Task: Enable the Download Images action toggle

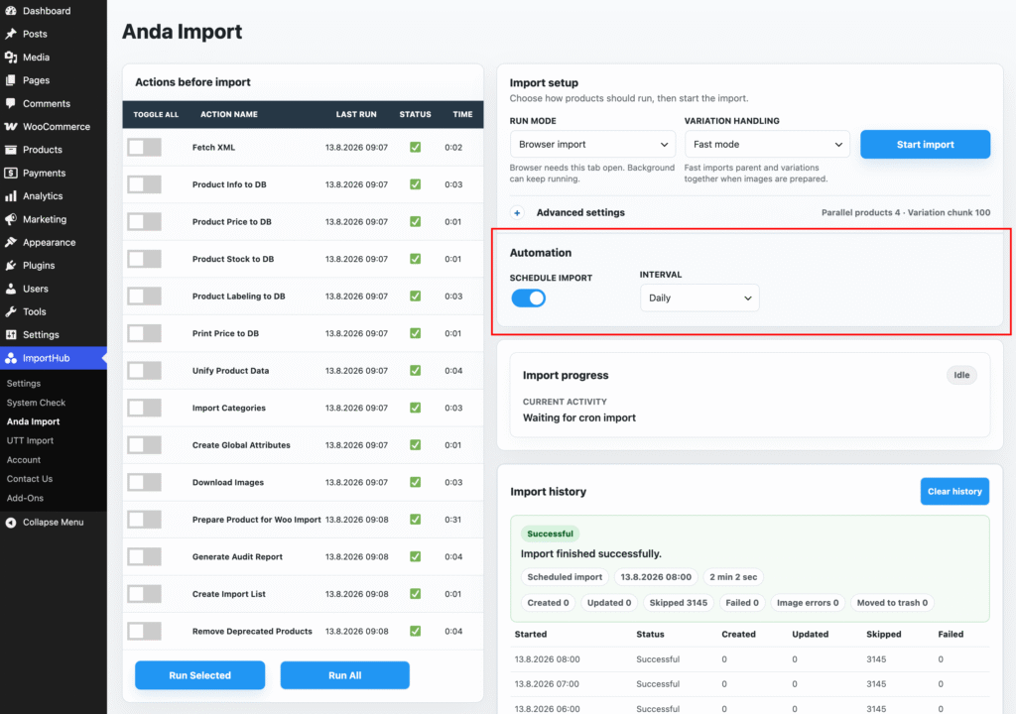Action: [145, 482]
